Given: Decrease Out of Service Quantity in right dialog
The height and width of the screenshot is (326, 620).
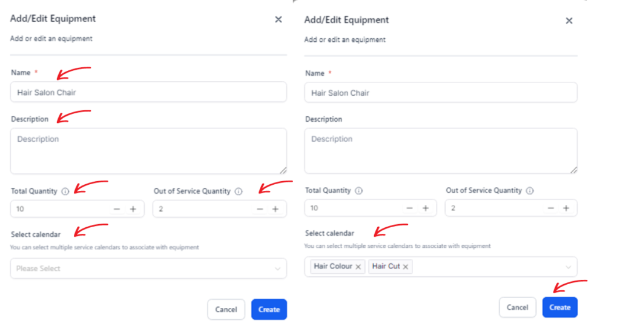Looking at the screenshot, I should [x=550, y=208].
